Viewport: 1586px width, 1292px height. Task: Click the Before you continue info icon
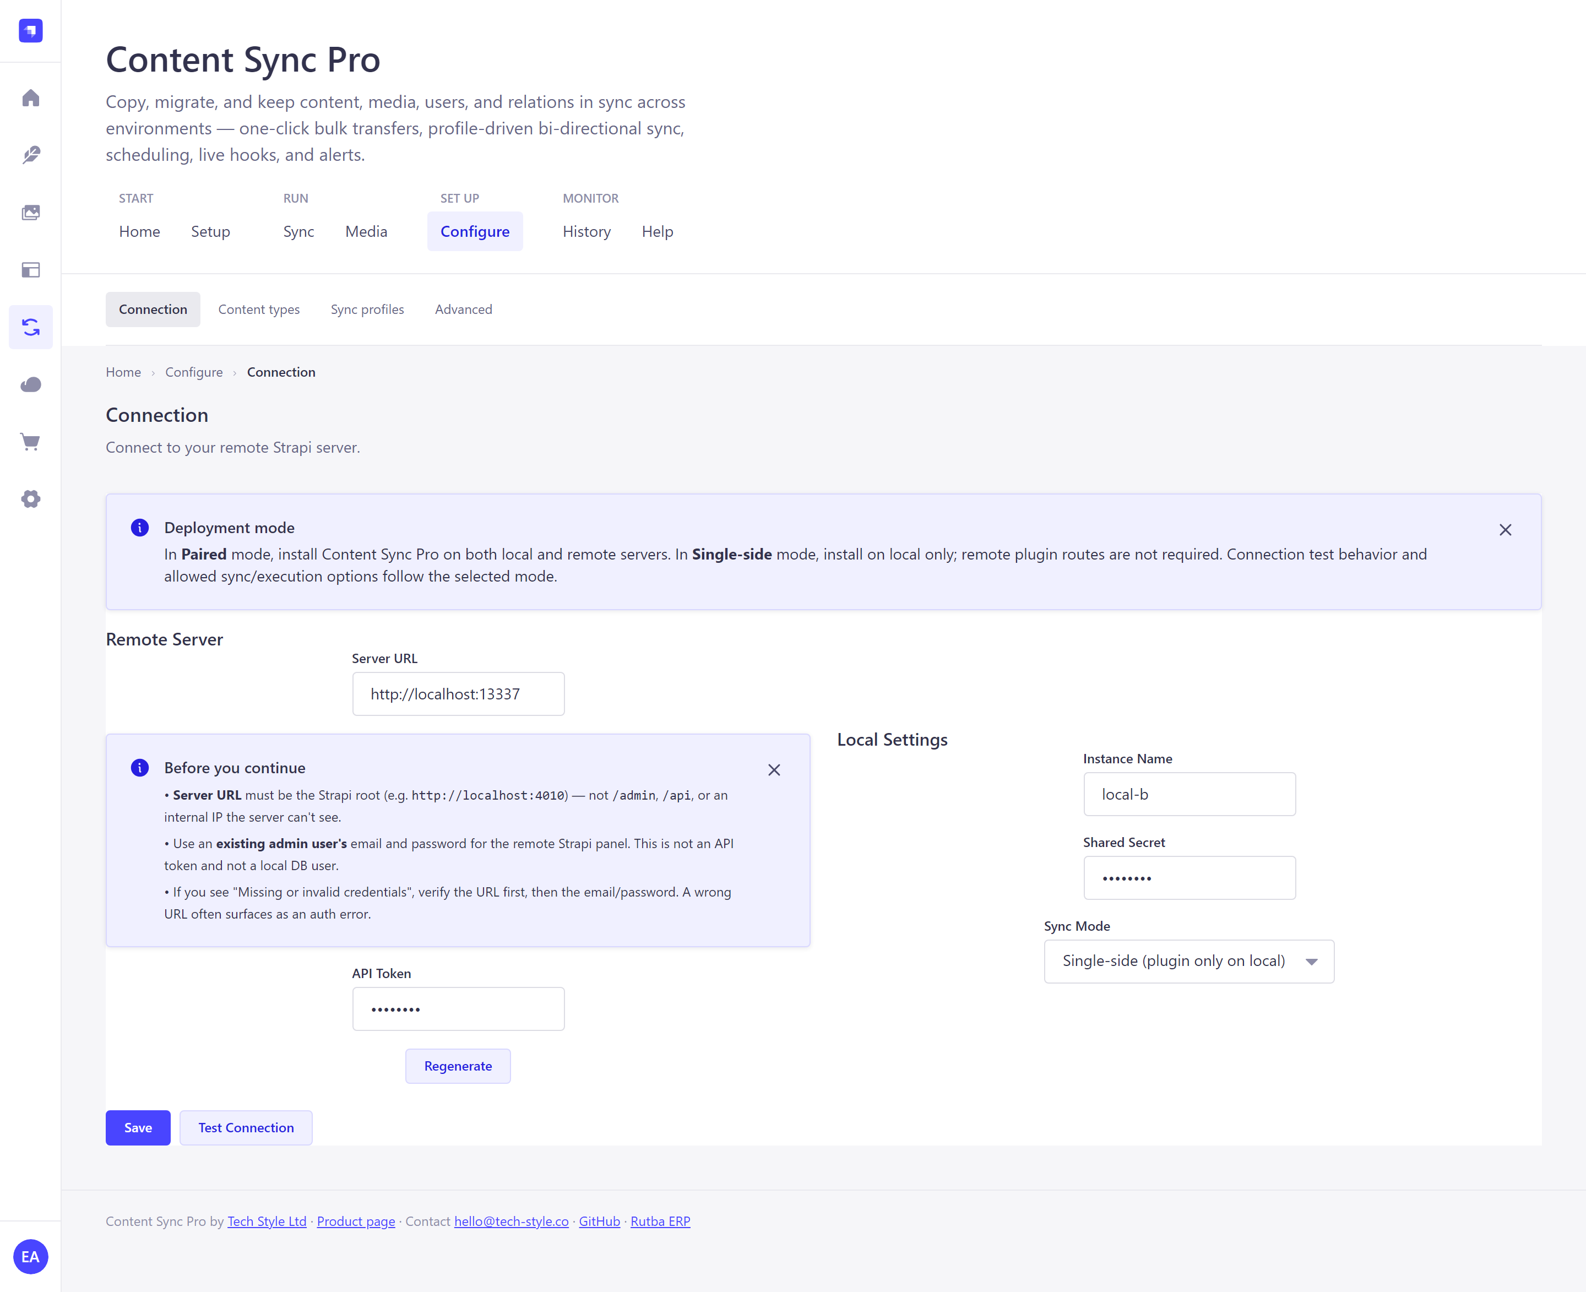pyautogui.click(x=140, y=768)
